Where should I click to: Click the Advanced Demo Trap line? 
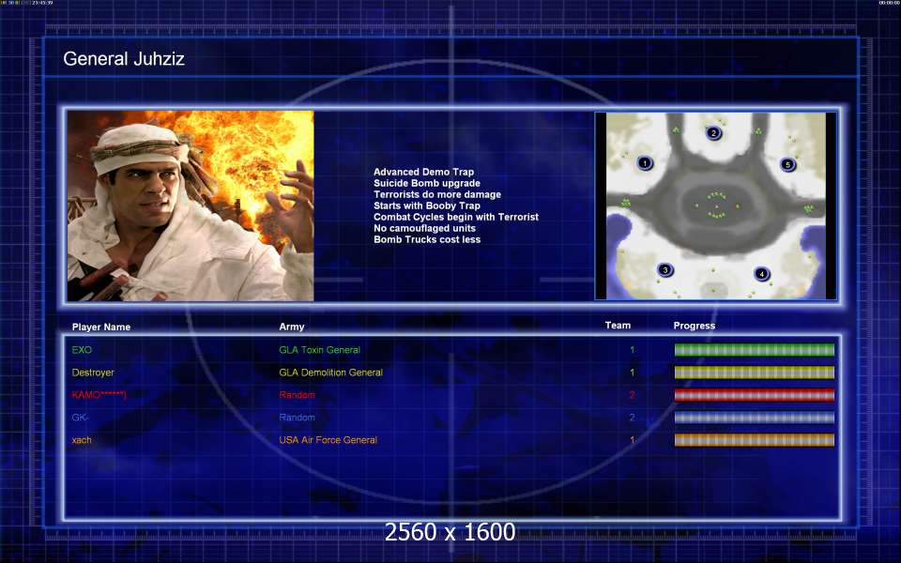pyautogui.click(x=423, y=172)
